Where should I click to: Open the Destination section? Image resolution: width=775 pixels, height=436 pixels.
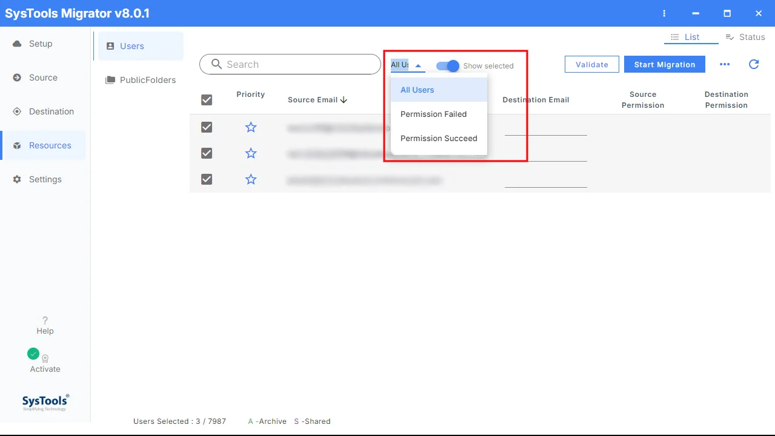(43, 111)
